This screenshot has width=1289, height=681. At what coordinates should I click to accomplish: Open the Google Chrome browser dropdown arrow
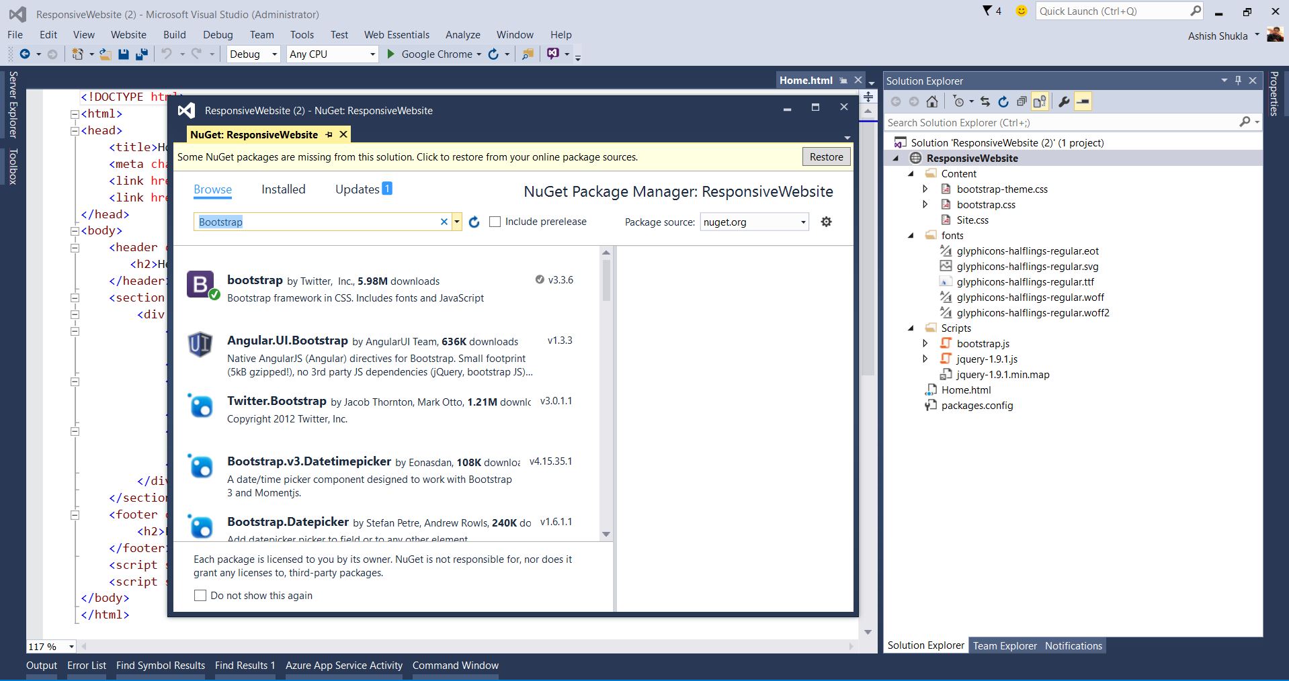point(479,54)
